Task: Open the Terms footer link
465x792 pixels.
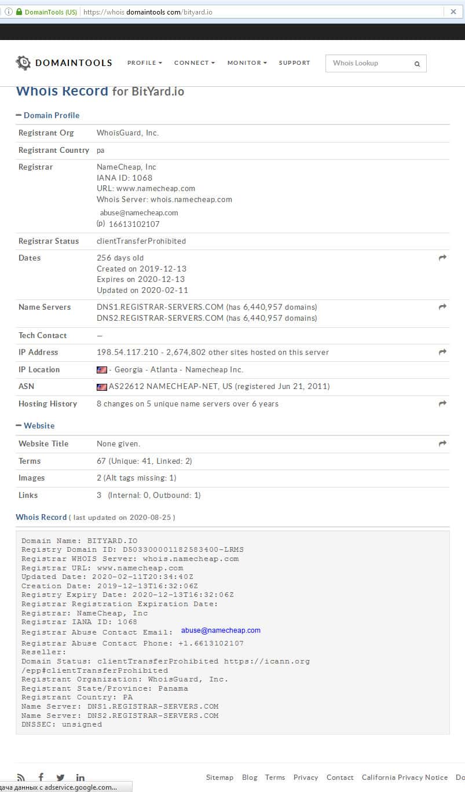Action: click(275, 778)
